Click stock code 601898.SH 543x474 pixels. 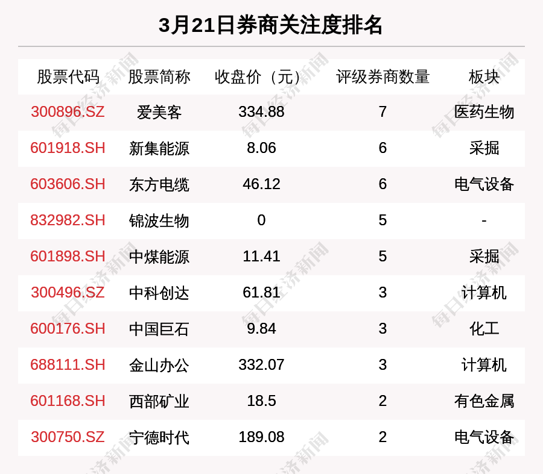[x=68, y=257]
